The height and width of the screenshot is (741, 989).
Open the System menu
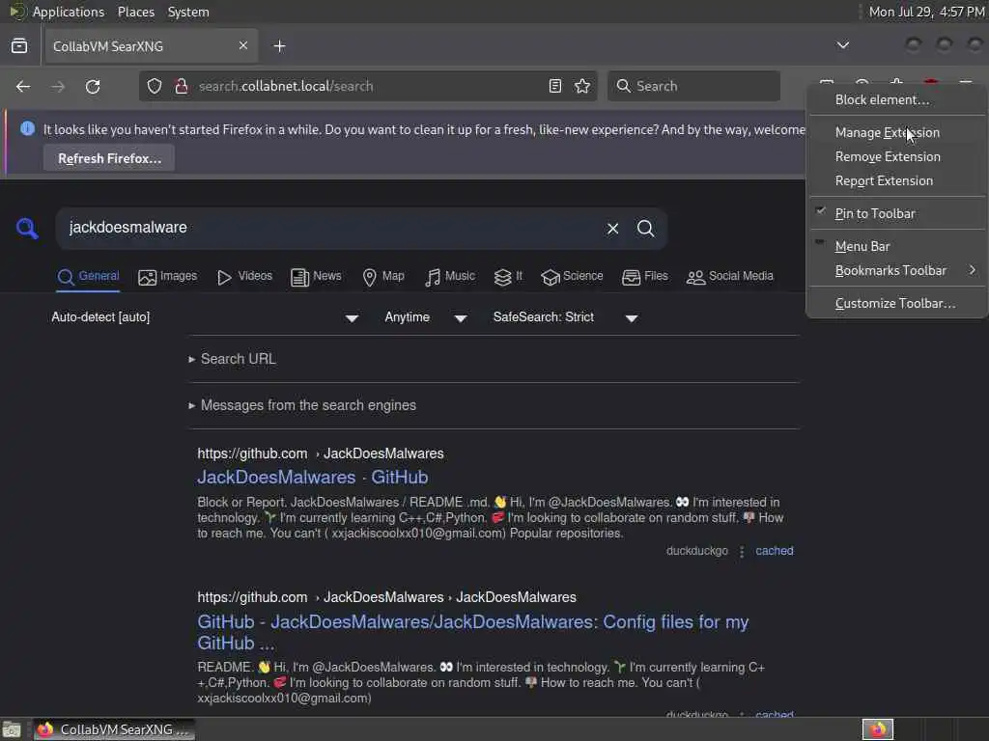tap(188, 12)
